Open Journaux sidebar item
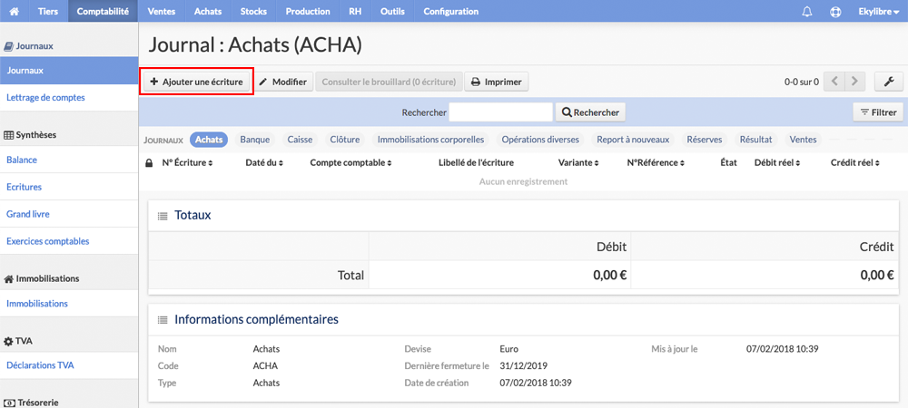This screenshot has width=908, height=408. [x=69, y=71]
